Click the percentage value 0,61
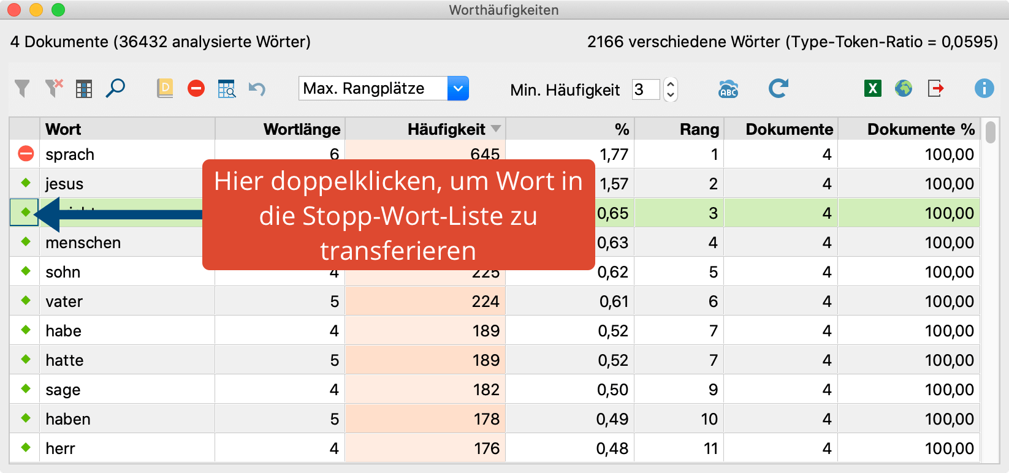This screenshot has width=1009, height=473. (x=614, y=301)
